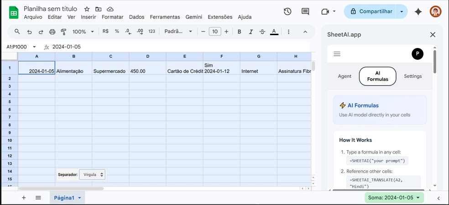The image size is (449, 205).
Task: Redo the last action
Action: [41, 32]
